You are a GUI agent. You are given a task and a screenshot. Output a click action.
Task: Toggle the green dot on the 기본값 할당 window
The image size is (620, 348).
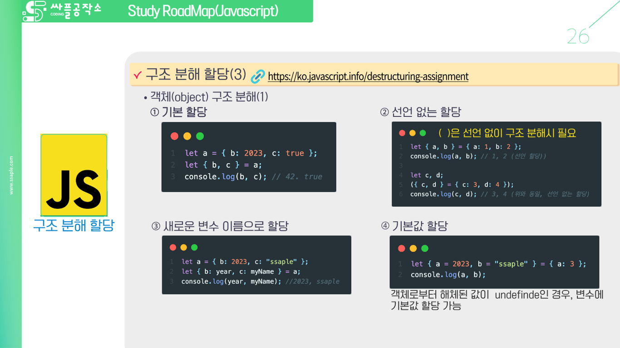424,248
